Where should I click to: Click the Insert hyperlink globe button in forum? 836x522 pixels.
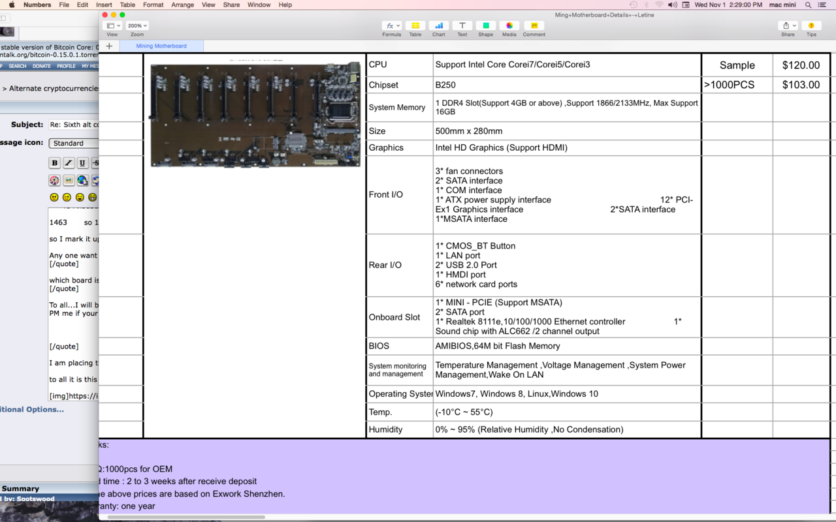point(82,180)
